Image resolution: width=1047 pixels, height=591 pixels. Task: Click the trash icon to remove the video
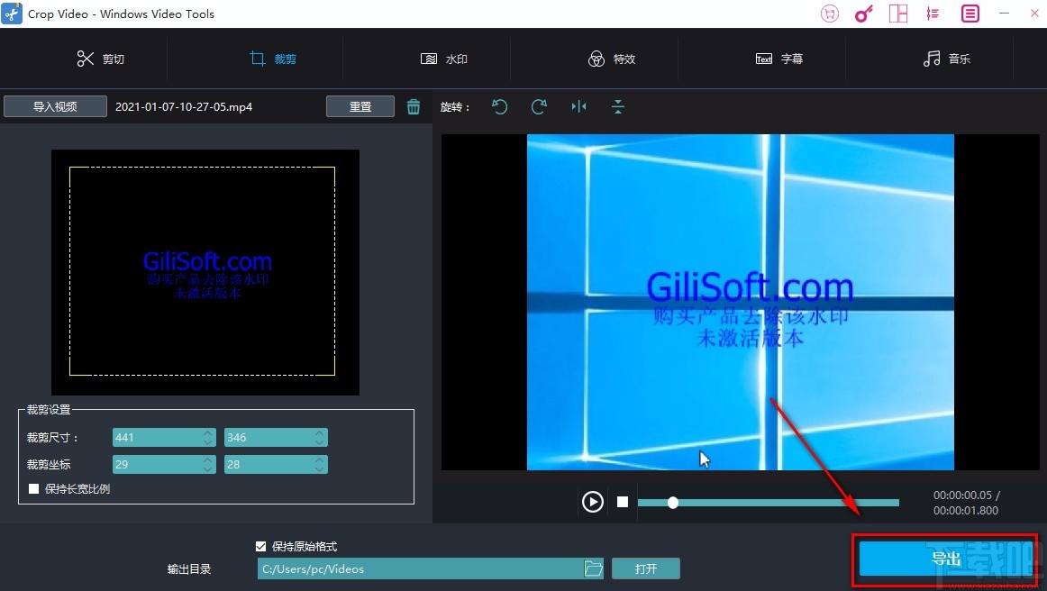click(x=414, y=105)
